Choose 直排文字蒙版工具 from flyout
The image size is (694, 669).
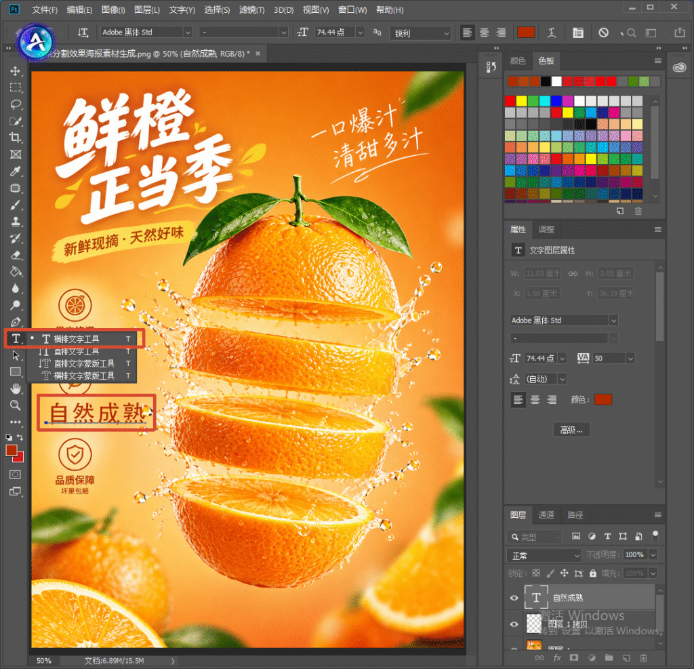pyautogui.click(x=82, y=363)
